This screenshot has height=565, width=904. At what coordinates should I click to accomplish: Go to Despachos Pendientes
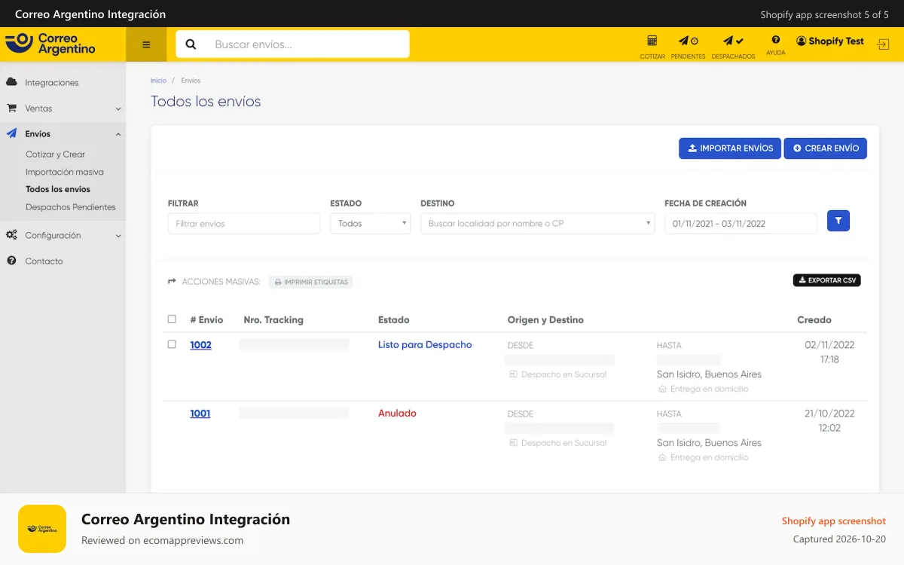(71, 207)
